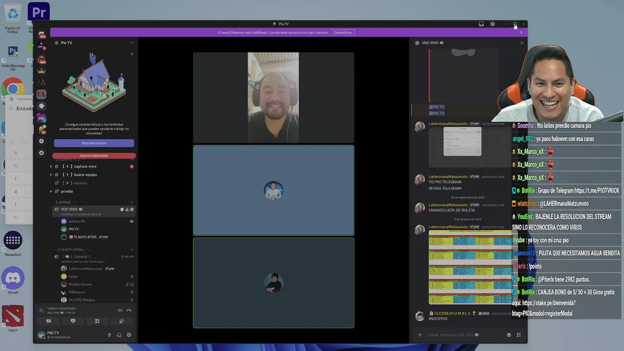Create invite for VOZ VIVO channel

click(127, 209)
